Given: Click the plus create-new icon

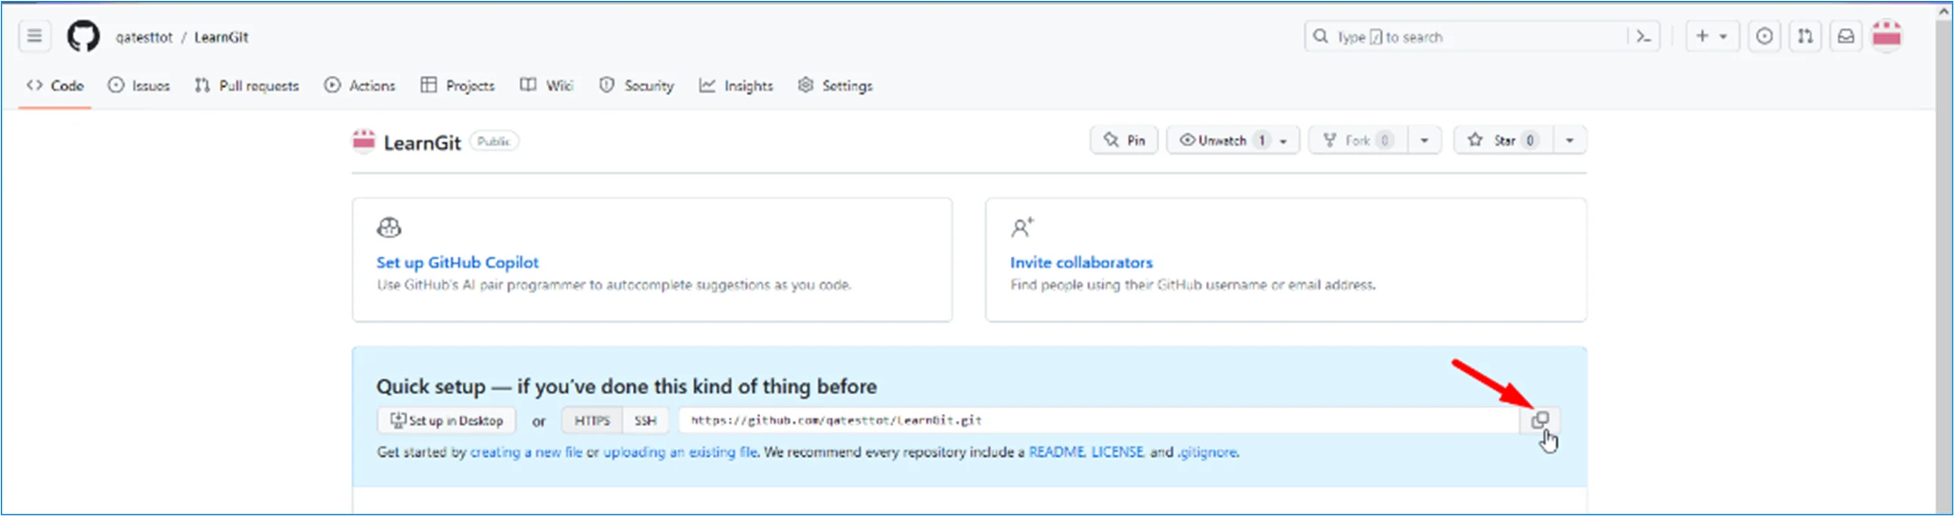Looking at the screenshot, I should click(x=1702, y=36).
